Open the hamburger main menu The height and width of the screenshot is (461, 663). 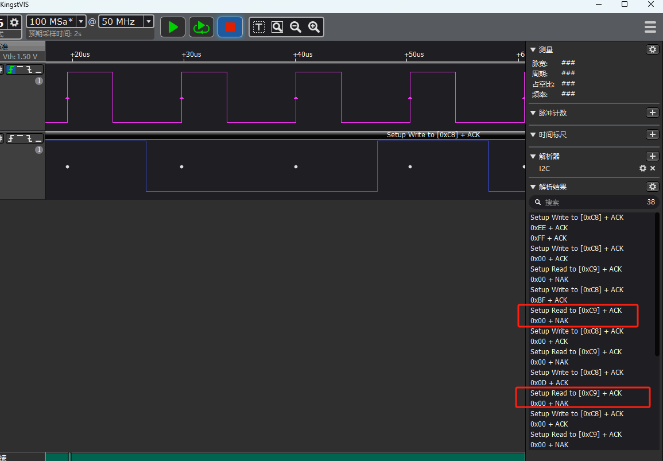(x=650, y=28)
